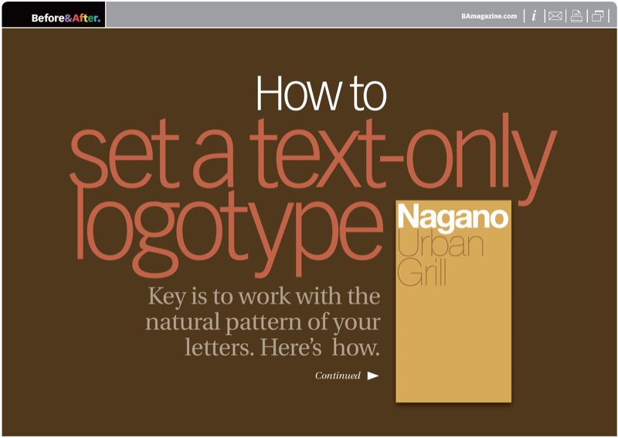Open the information icon in header
The height and width of the screenshot is (438, 618).
(534, 15)
